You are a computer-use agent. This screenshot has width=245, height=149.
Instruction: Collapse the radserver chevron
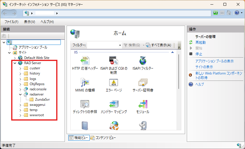[x=20, y=94]
